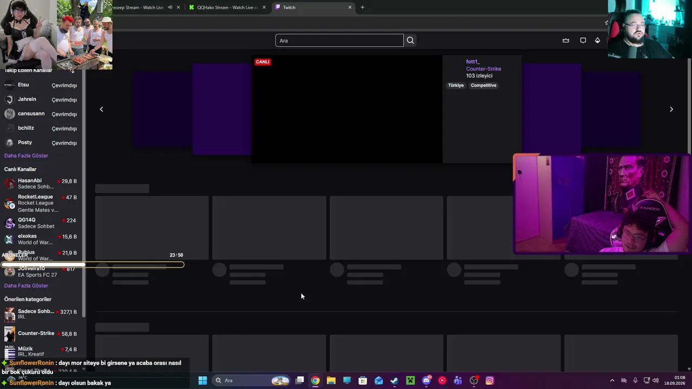Image resolution: width=692 pixels, height=389 pixels.
Task: Open the Windows Start menu
Action: click(203, 380)
